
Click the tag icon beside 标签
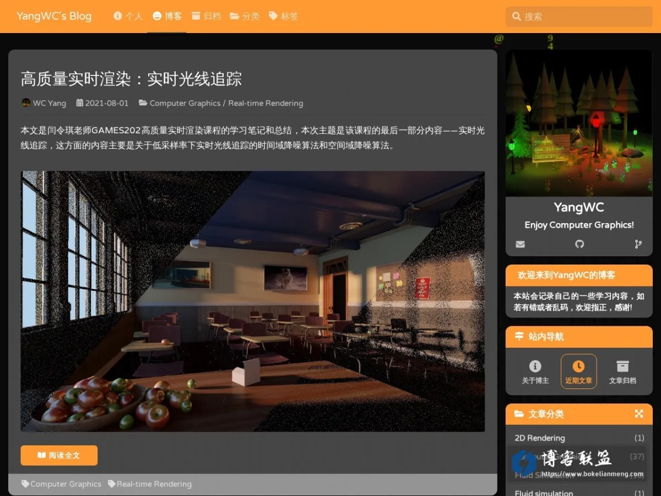[x=273, y=16]
